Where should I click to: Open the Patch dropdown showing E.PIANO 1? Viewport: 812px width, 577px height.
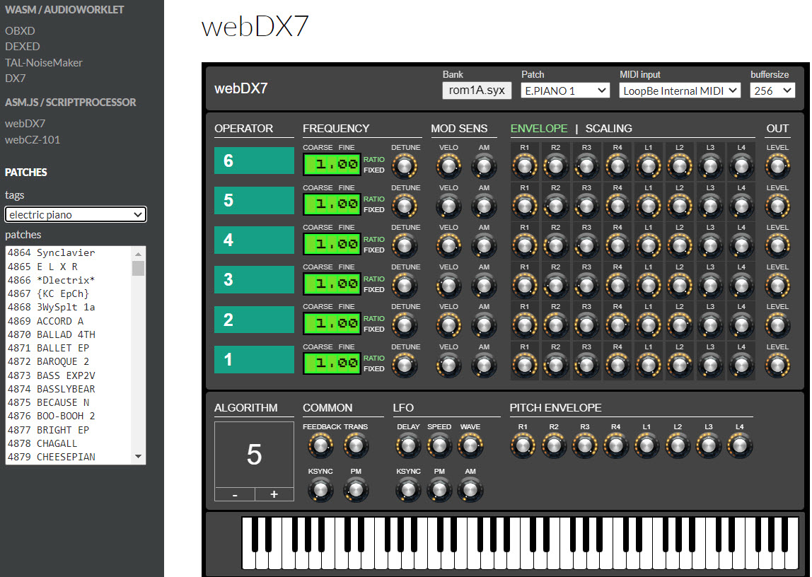[564, 91]
